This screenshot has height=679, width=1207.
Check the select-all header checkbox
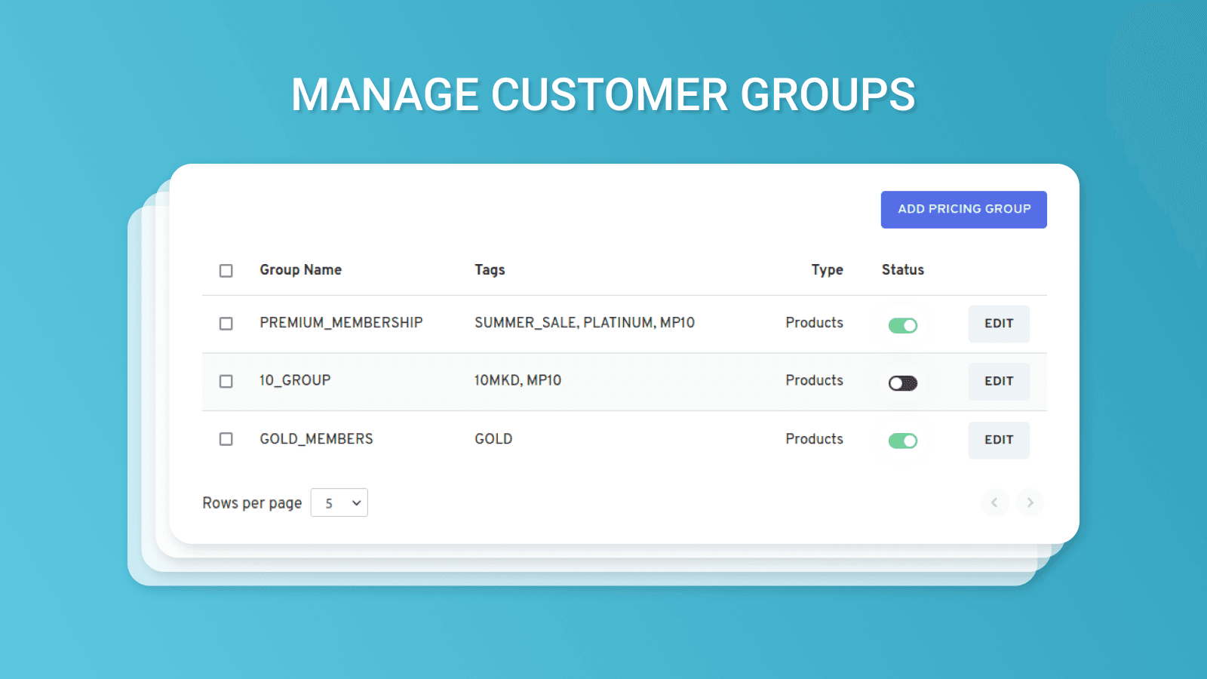[x=226, y=270]
